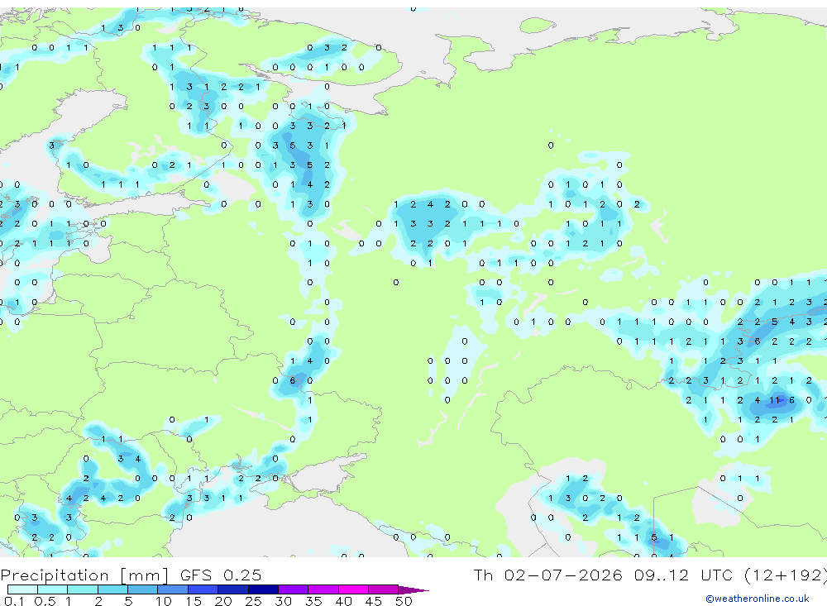Click the 0.1–0.5 mm lightest cyan legend swatch
Viewport: 827px width, 606px height.
pos(22,589)
